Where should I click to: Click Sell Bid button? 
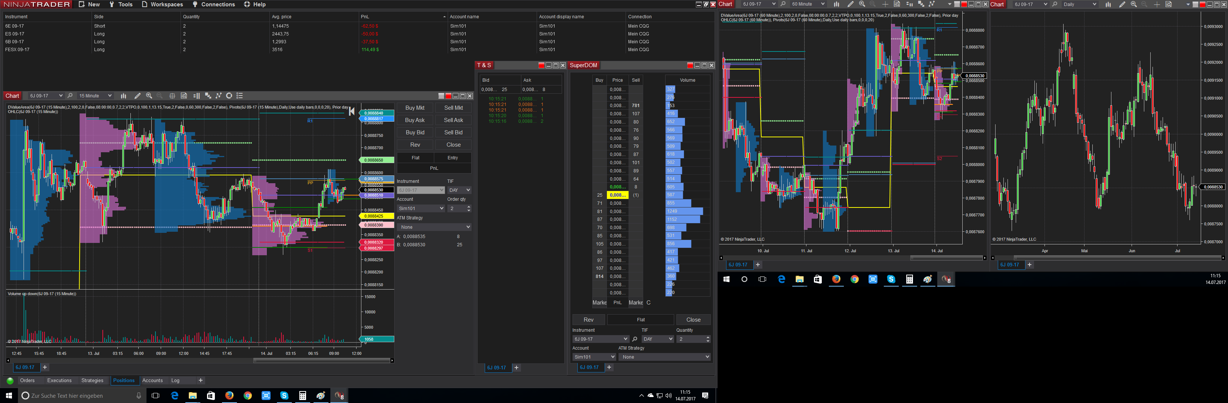pos(453,133)
